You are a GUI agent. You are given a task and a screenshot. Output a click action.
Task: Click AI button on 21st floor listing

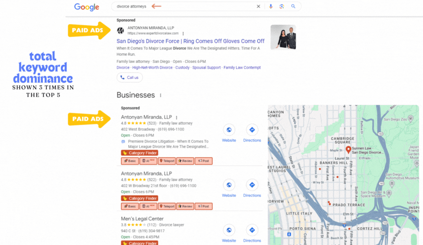[148, 206]
